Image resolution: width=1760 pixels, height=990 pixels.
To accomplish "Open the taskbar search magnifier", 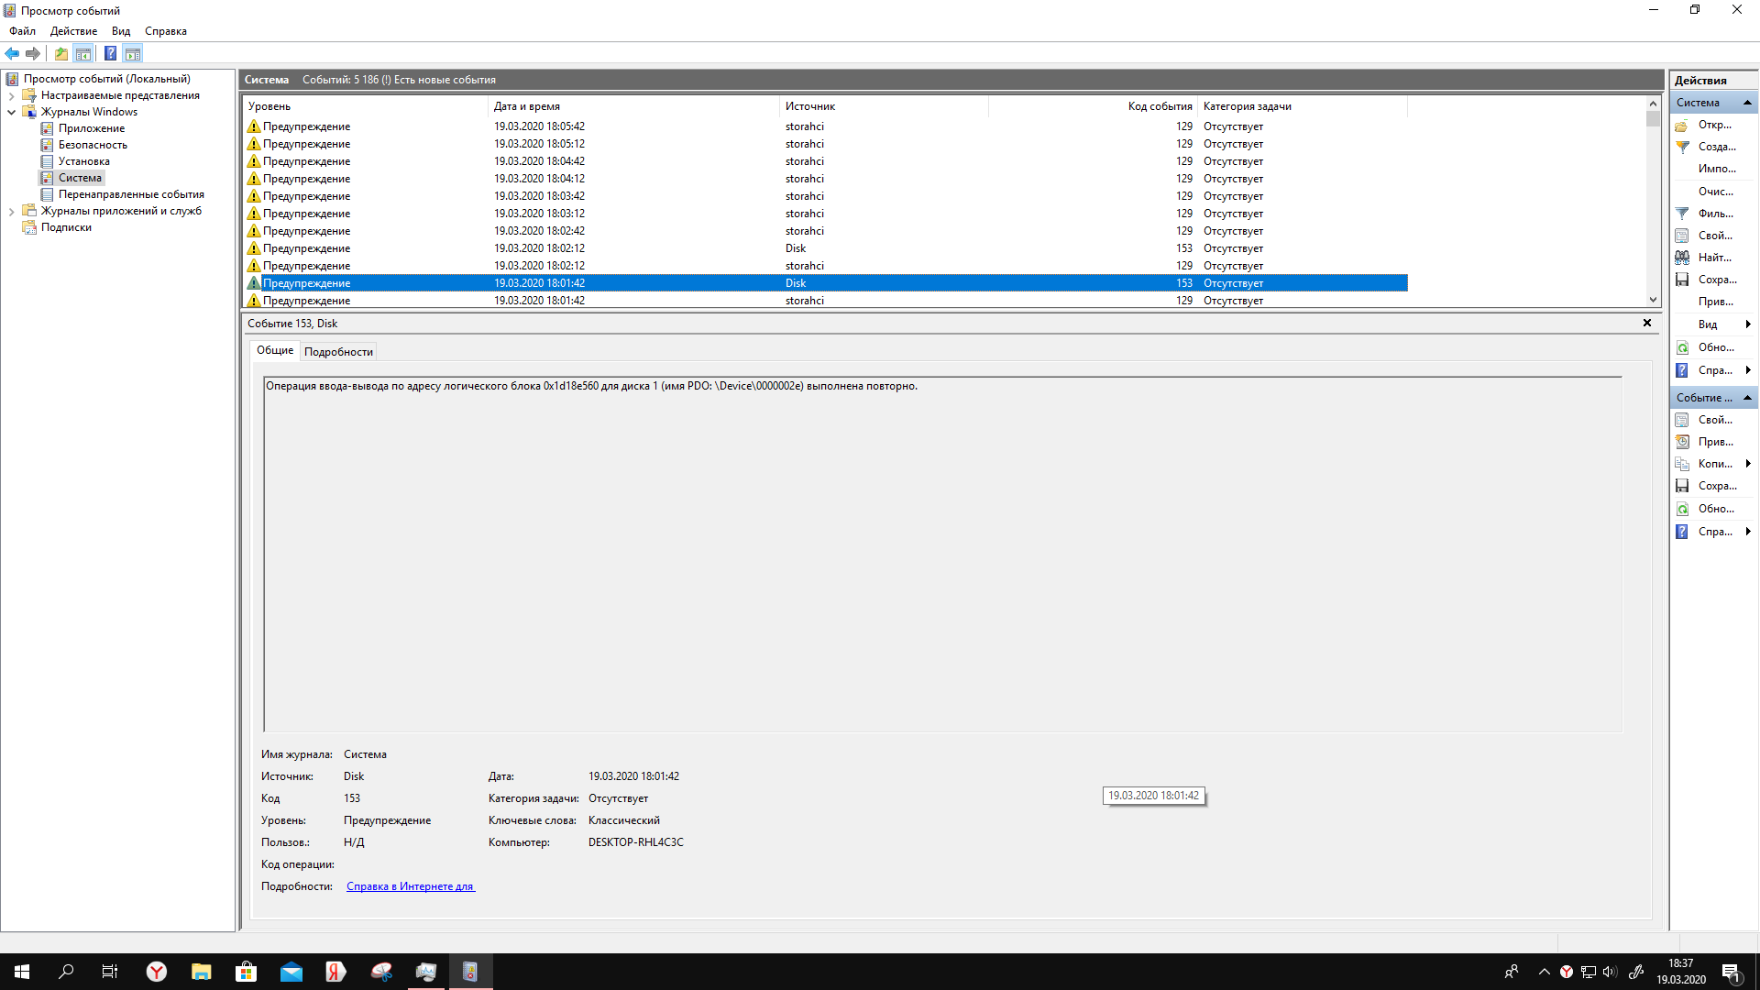I will (66, 972).
